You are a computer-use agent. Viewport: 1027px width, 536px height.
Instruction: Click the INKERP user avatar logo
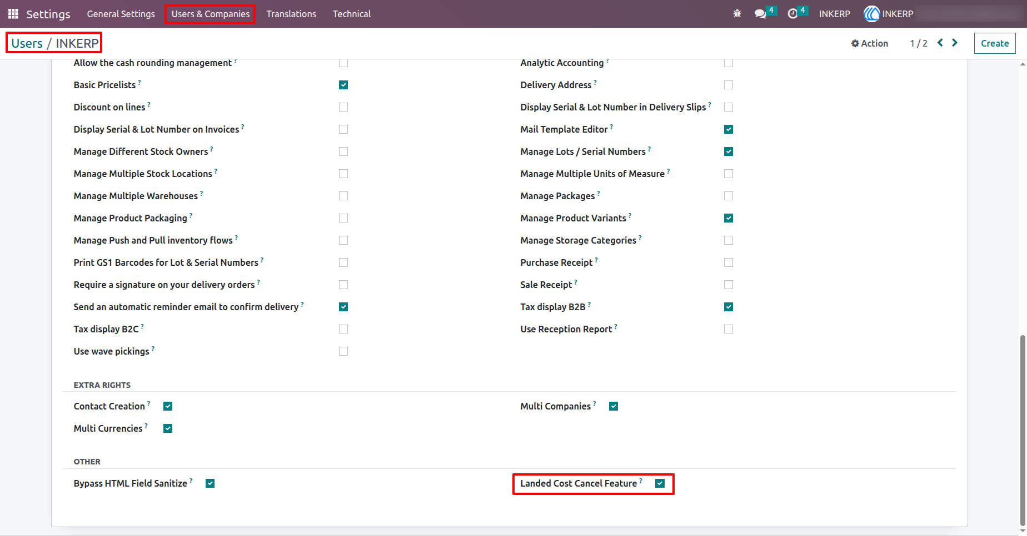pos(871,14)
